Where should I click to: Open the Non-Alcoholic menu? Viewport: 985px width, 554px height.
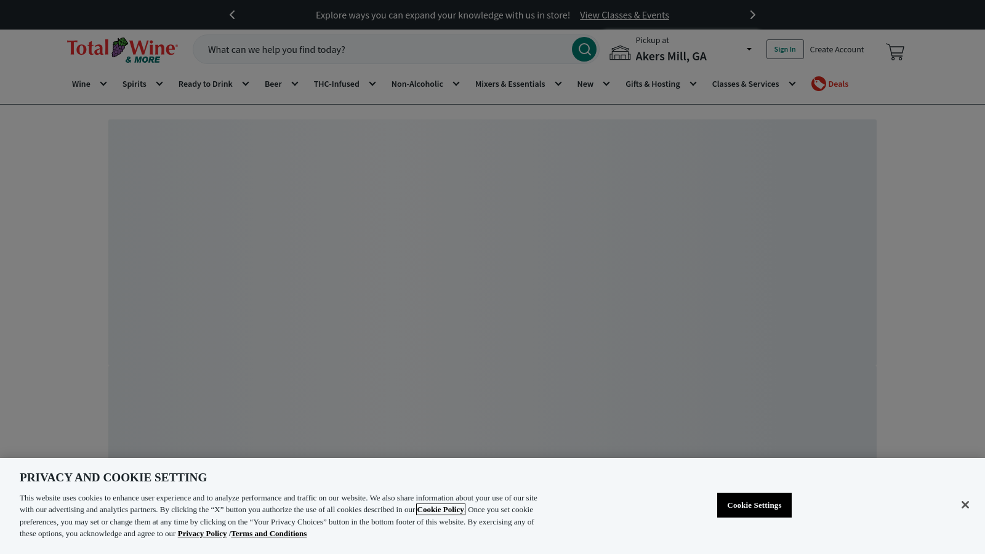click(x=417, y=84)
